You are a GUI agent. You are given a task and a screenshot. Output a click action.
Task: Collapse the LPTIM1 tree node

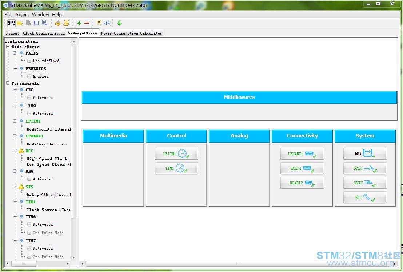[x=15, y=121]
